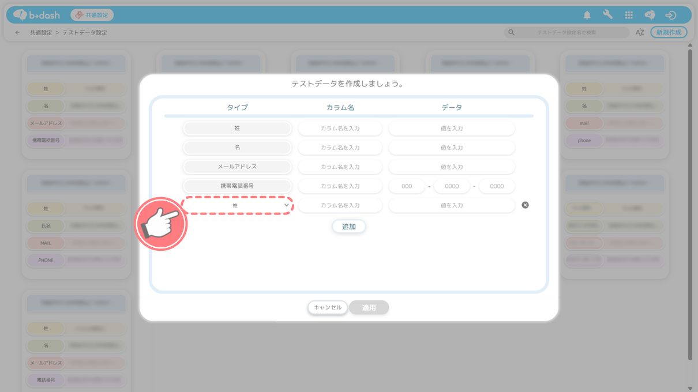Screen dimensions: 698x392
Task: Click the notification bell icon
Action: (587, 16)
